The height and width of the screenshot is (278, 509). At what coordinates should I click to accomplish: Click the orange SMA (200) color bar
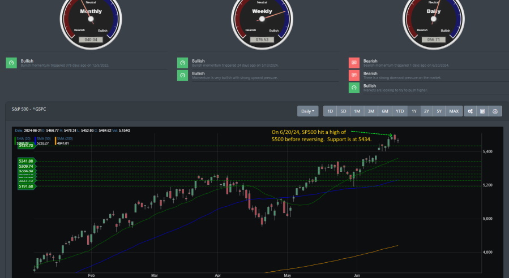[55, 141]
